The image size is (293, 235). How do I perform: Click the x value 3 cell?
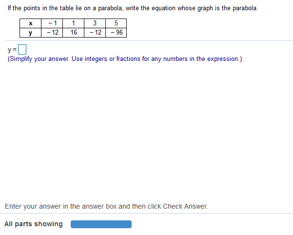(95, 23)
